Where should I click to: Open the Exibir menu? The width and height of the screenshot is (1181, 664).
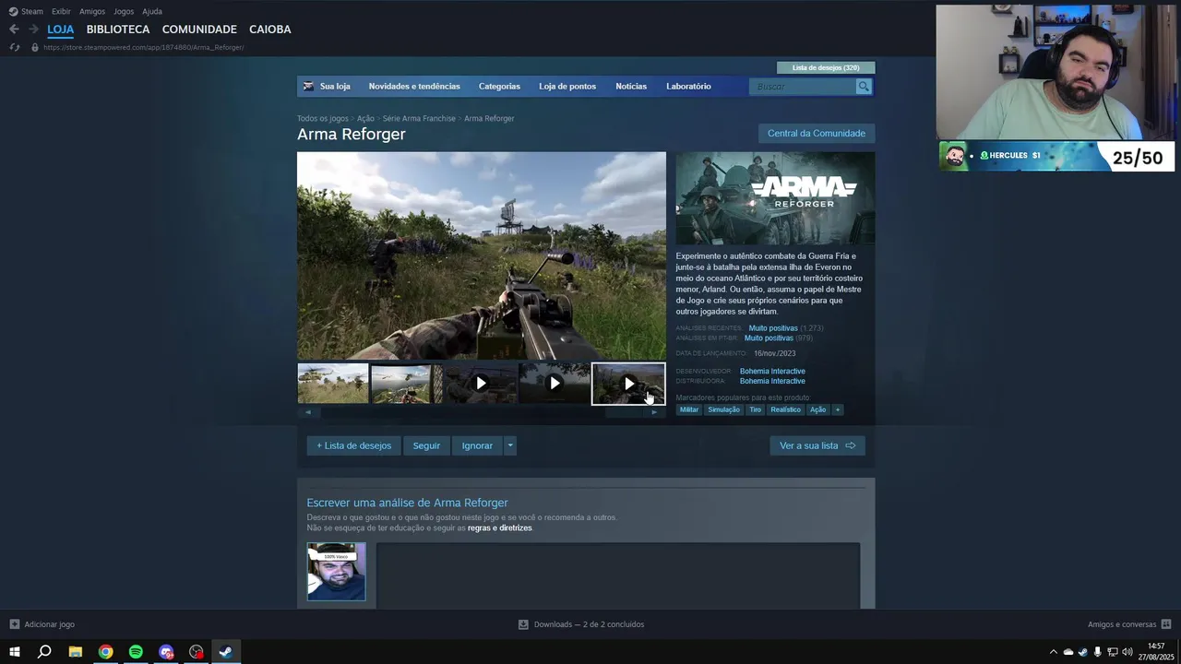pos(61,11)
